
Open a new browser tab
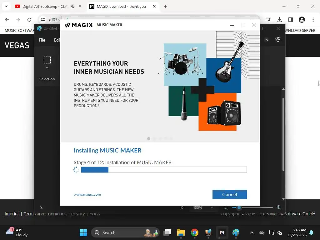[x=166, y=6]
